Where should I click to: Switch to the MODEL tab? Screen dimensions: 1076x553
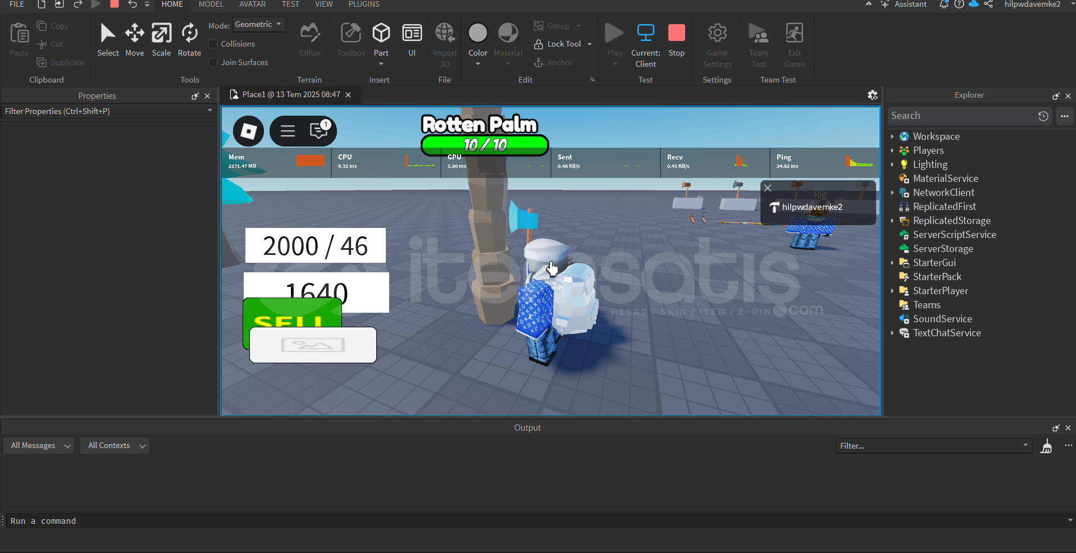coord(211,4)
